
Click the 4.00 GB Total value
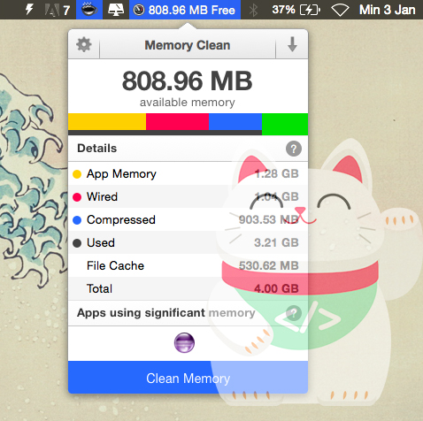tap(276, 288)
